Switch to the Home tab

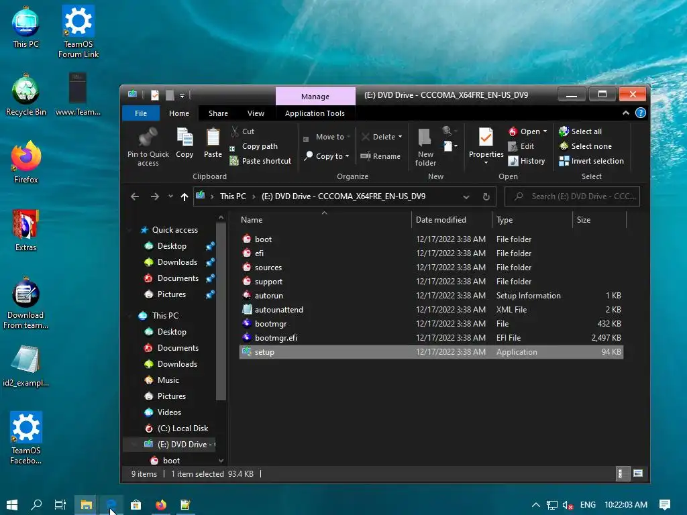pos(179,113)
